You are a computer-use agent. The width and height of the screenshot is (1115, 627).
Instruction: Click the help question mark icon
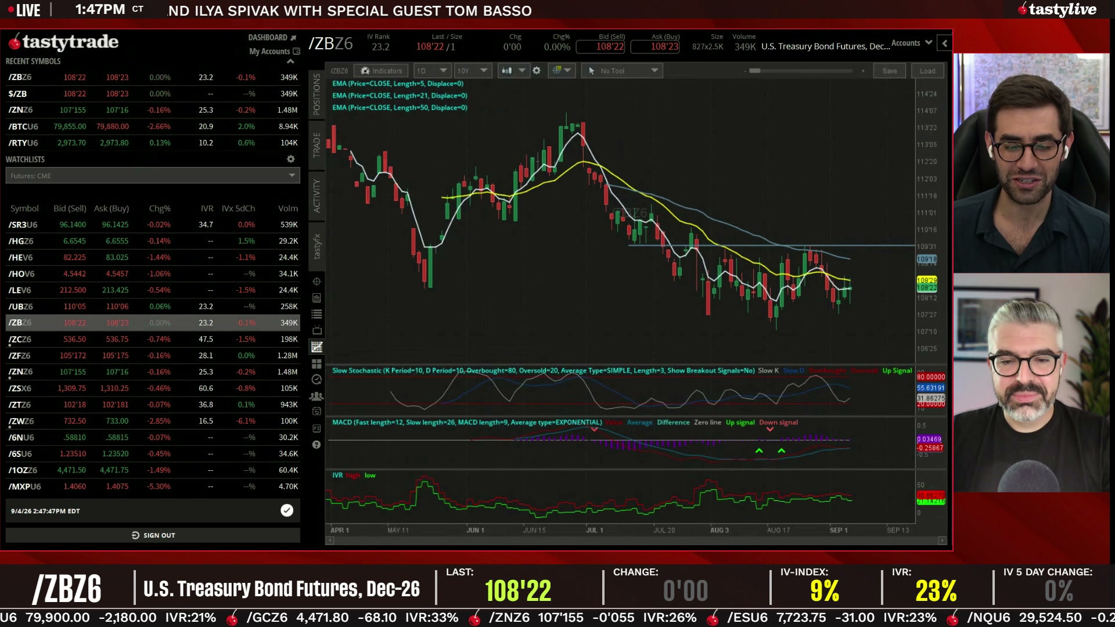click(x=316, y=445)
